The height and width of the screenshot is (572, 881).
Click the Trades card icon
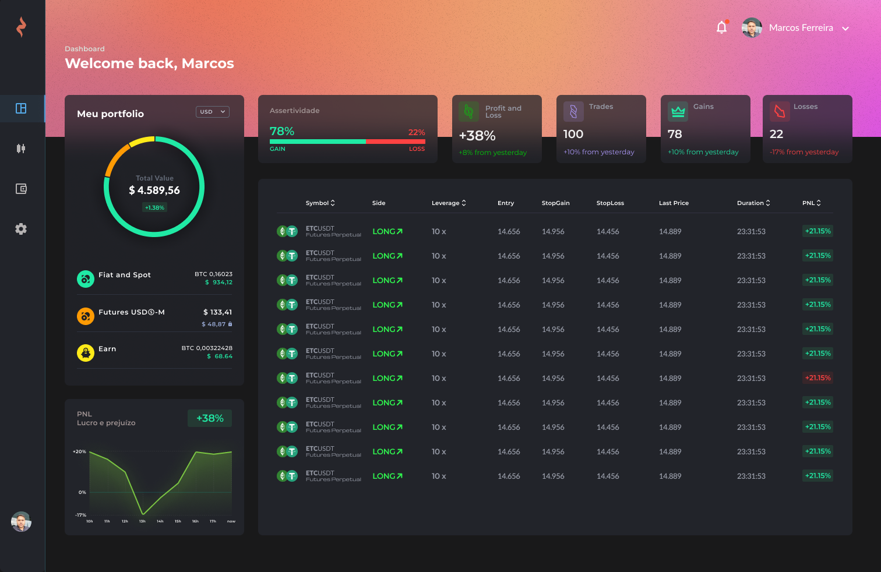pyautogui.click(x=573, y=111)
